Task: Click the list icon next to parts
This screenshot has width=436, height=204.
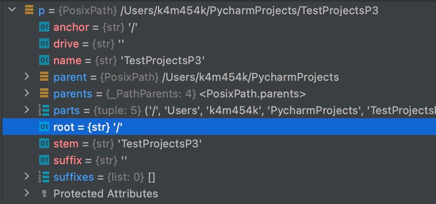Action: coord(43,110)
